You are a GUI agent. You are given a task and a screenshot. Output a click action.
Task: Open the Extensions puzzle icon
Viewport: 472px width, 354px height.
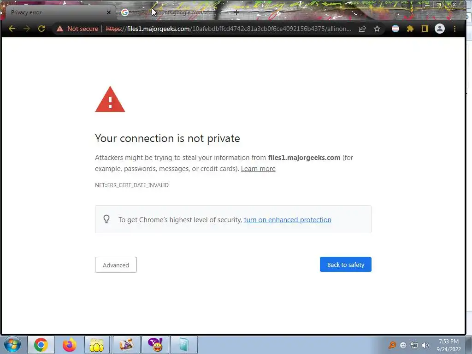(x=410, y=29)
